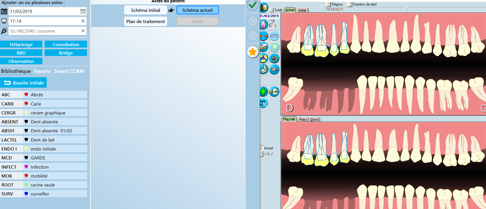Toggle the Solde checkbox
The image size is (486, 209).
tap(271, 10)
